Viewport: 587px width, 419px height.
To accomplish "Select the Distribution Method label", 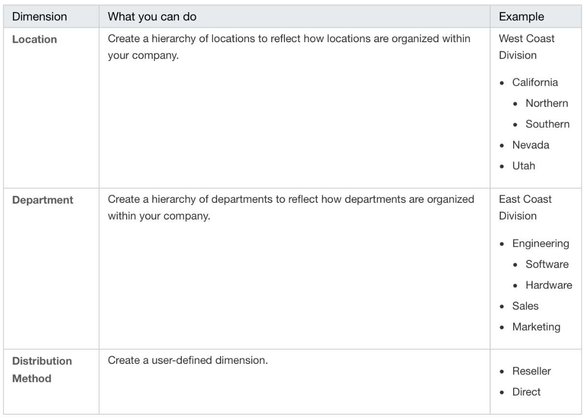I will (42, 370).
